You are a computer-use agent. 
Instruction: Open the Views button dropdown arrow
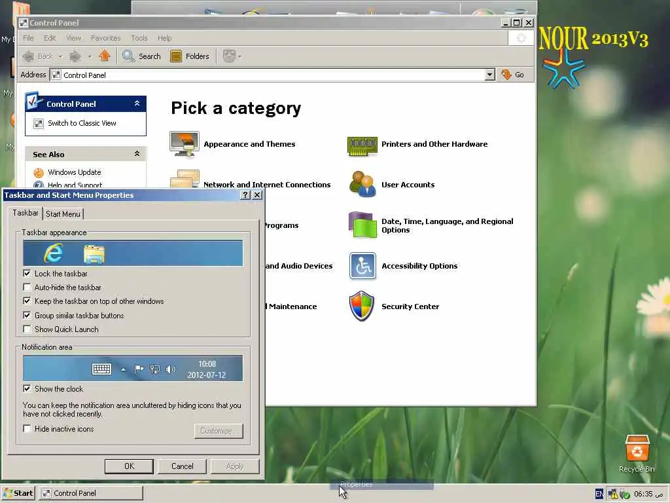(239, 56)
